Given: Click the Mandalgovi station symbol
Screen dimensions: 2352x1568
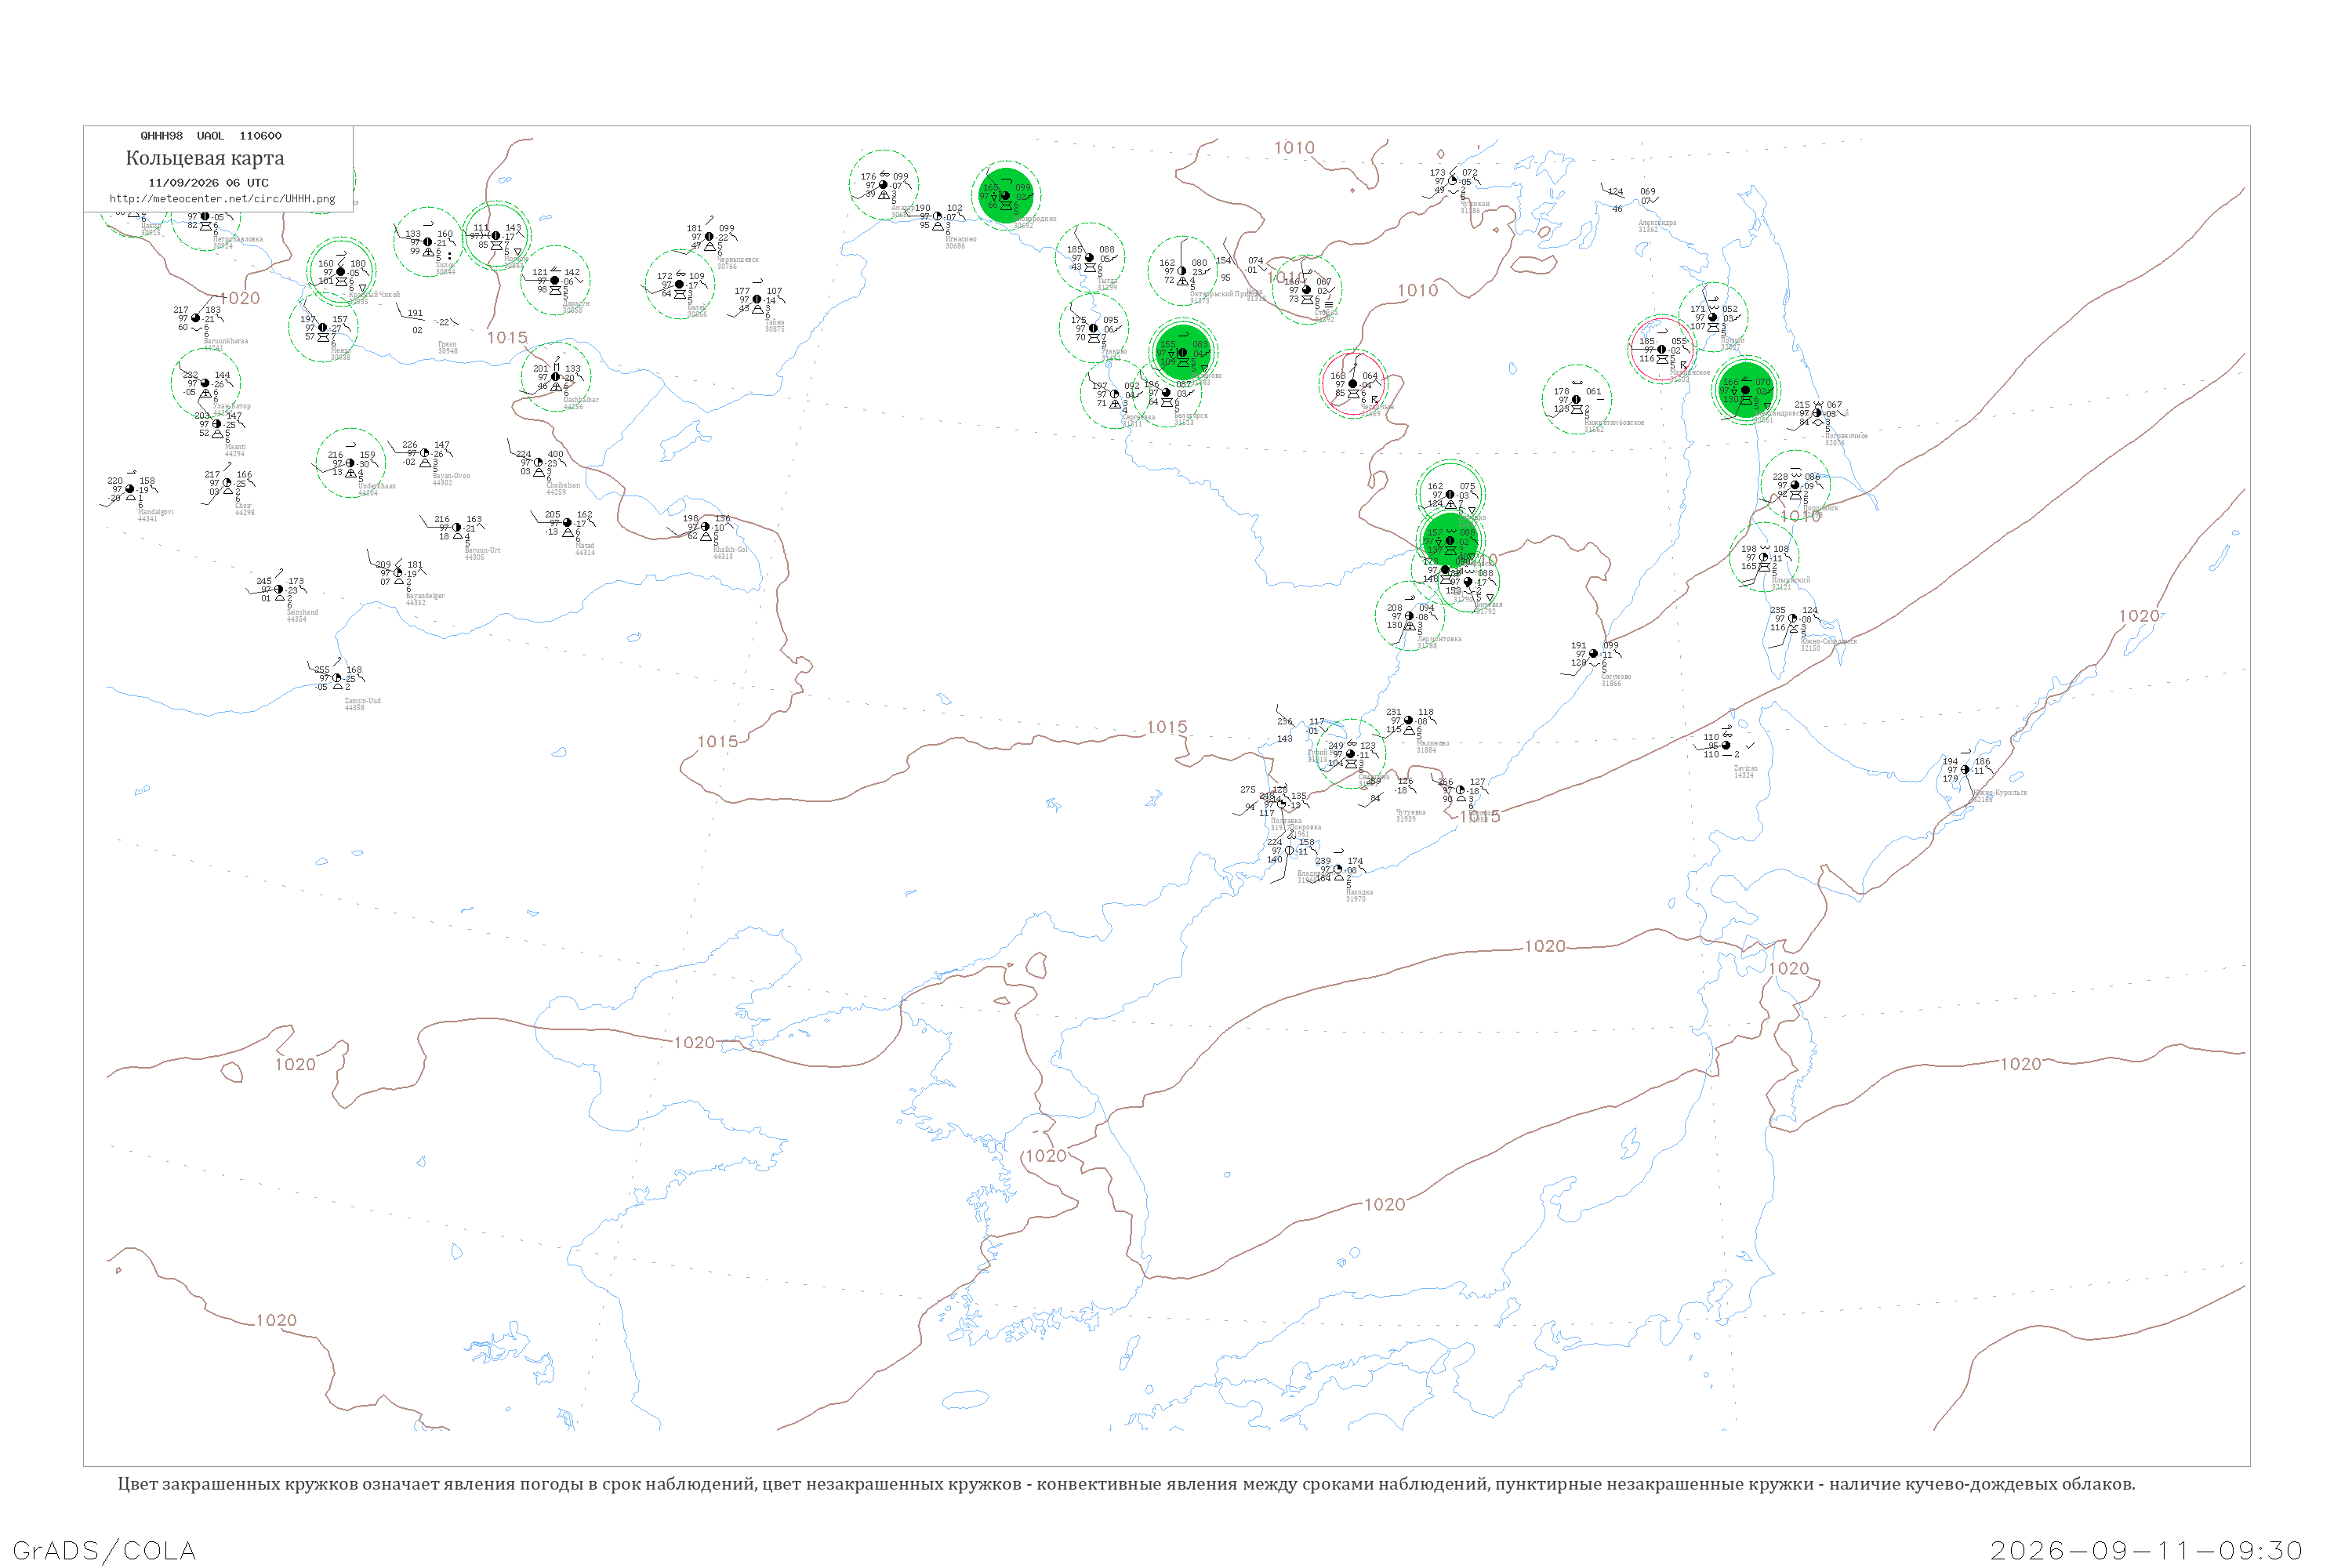Looking at the screenshot, I should [x=130, y=489].
